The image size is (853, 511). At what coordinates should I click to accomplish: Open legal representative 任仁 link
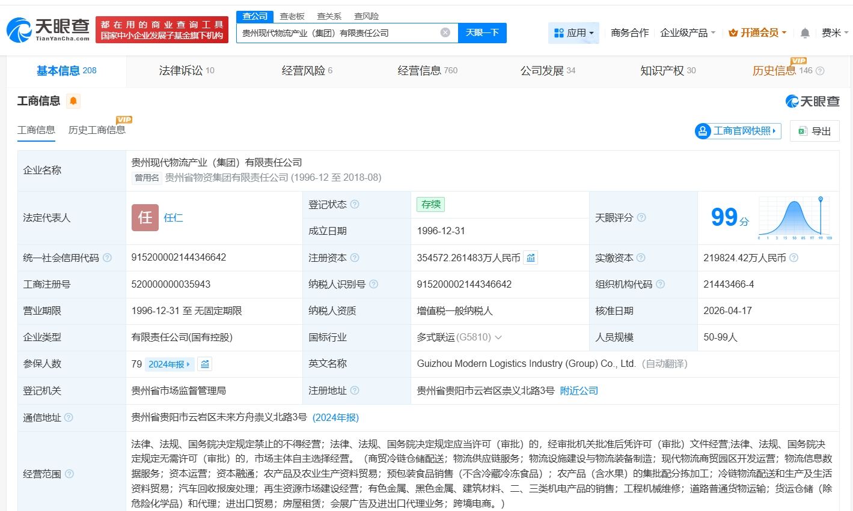(x=173, y=217)
